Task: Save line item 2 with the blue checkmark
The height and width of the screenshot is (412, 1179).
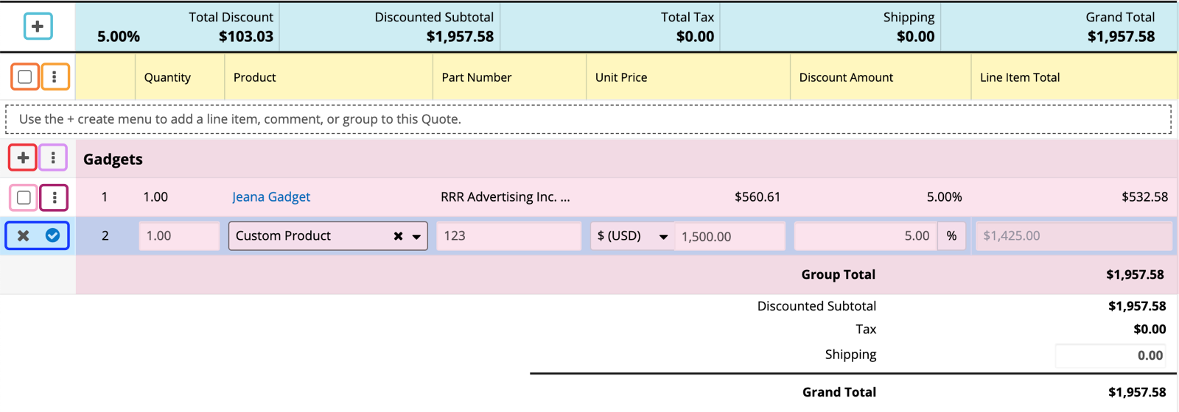Action: tap(53, 235)
